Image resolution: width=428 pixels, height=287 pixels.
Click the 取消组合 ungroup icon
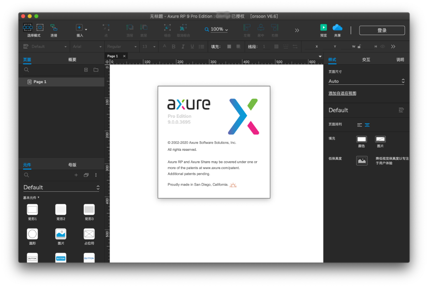coord(183,27)
